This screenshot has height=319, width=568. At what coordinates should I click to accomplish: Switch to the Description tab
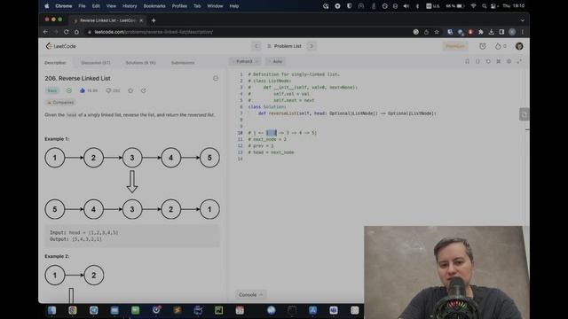(55, 63)
